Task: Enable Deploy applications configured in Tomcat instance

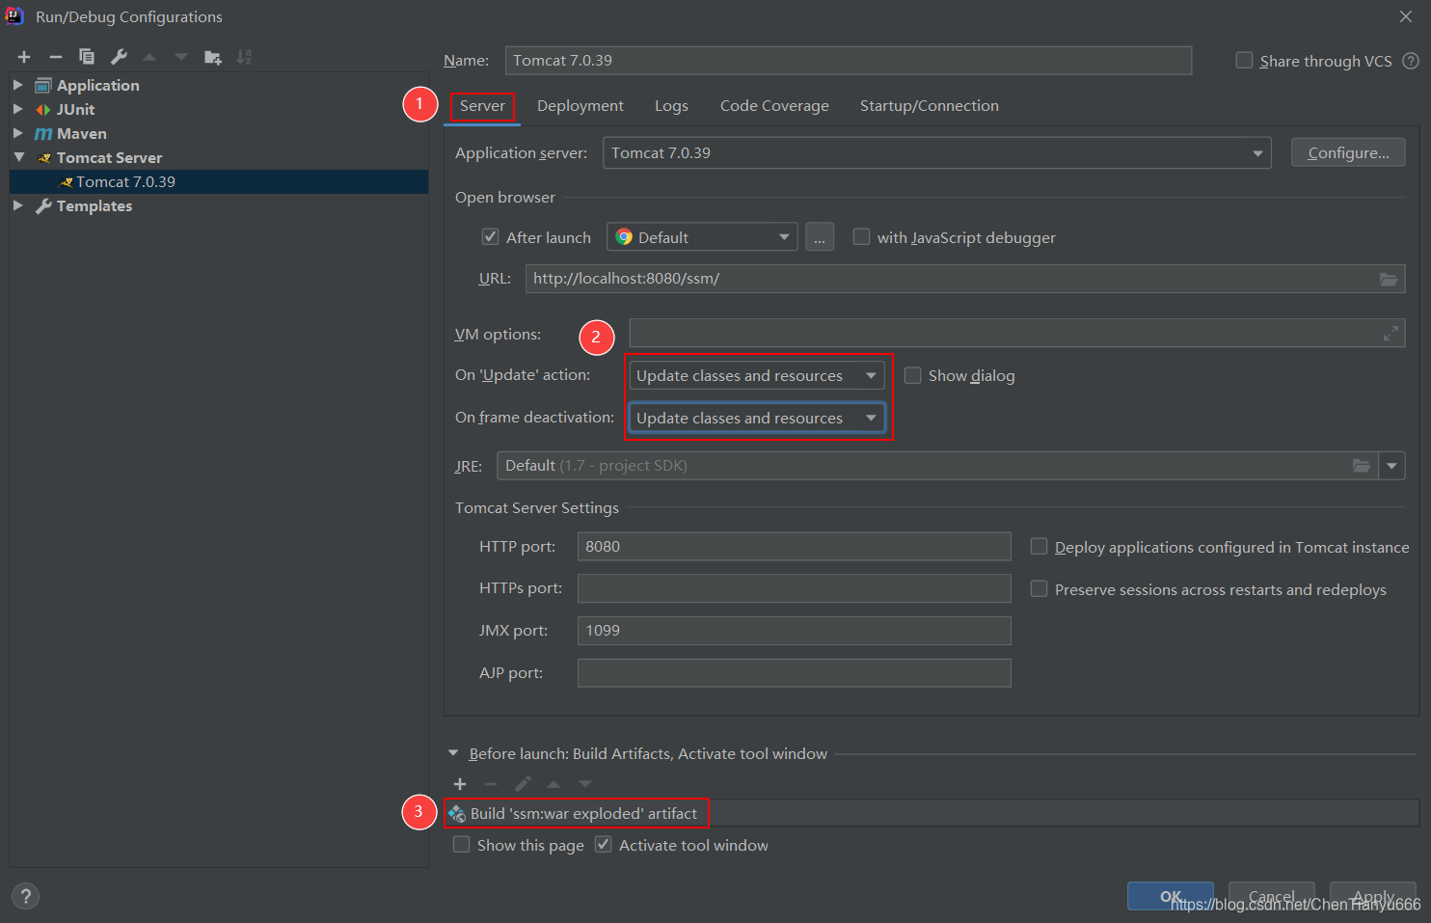Action: click(1039, 547)
